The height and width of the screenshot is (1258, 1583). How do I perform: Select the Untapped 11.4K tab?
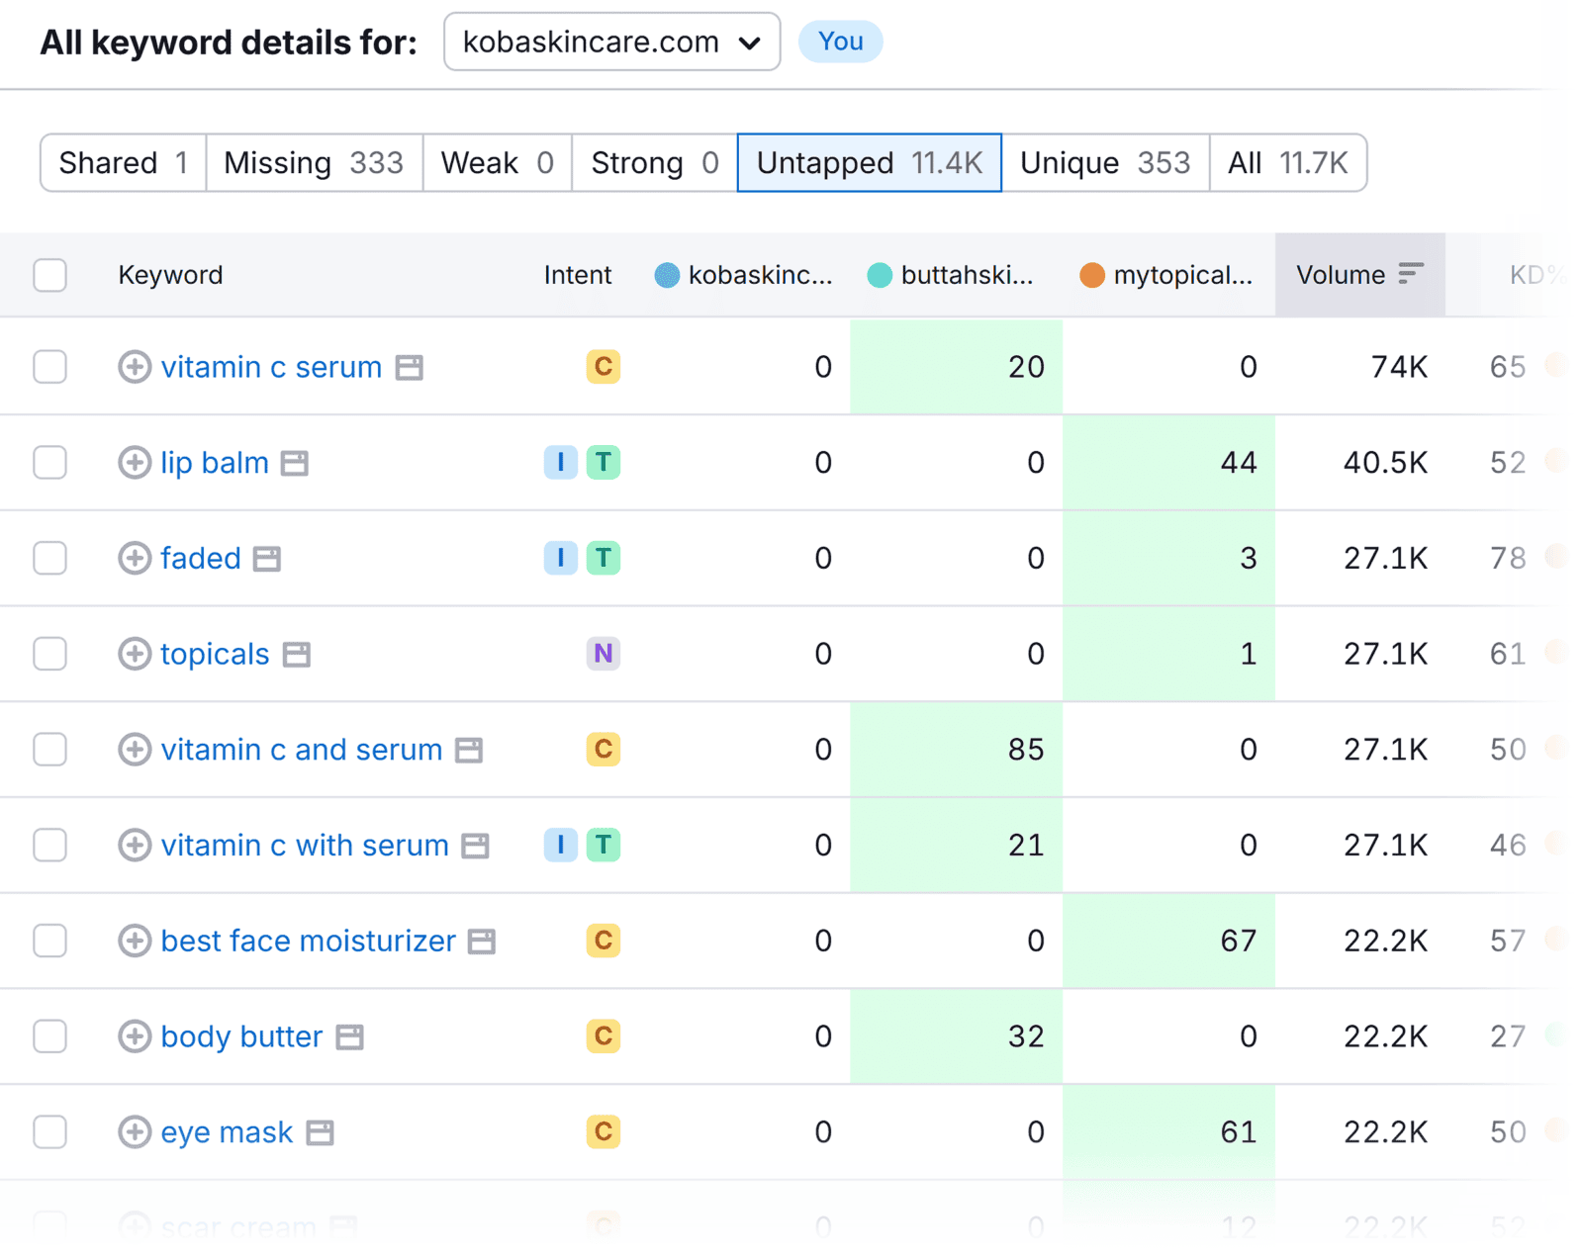pyautogui.click(x=870, y=162)
